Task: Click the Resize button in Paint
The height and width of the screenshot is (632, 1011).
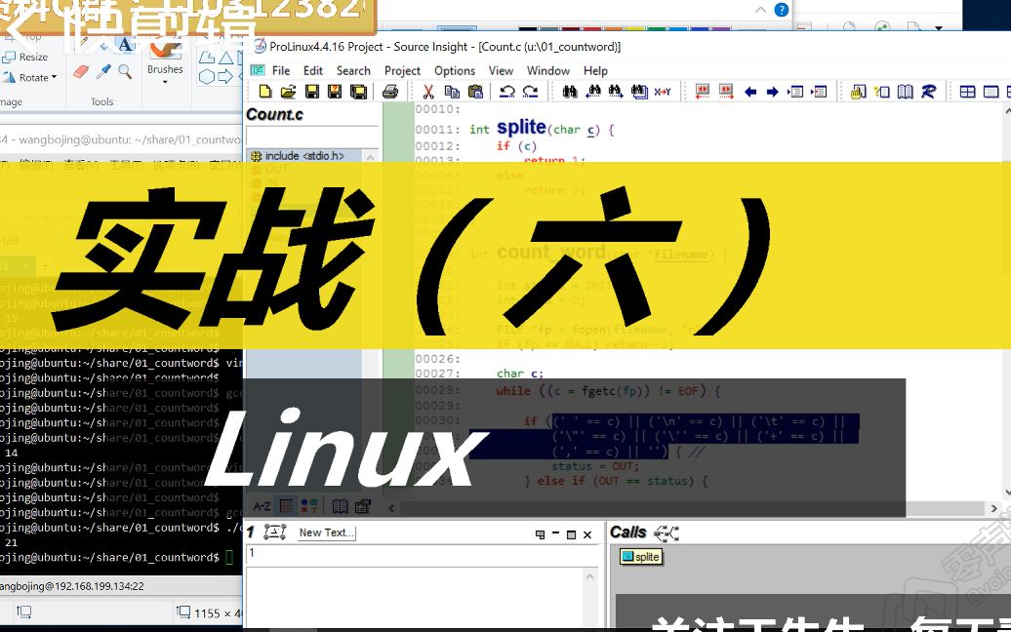Action: click(x=31, y=57)
